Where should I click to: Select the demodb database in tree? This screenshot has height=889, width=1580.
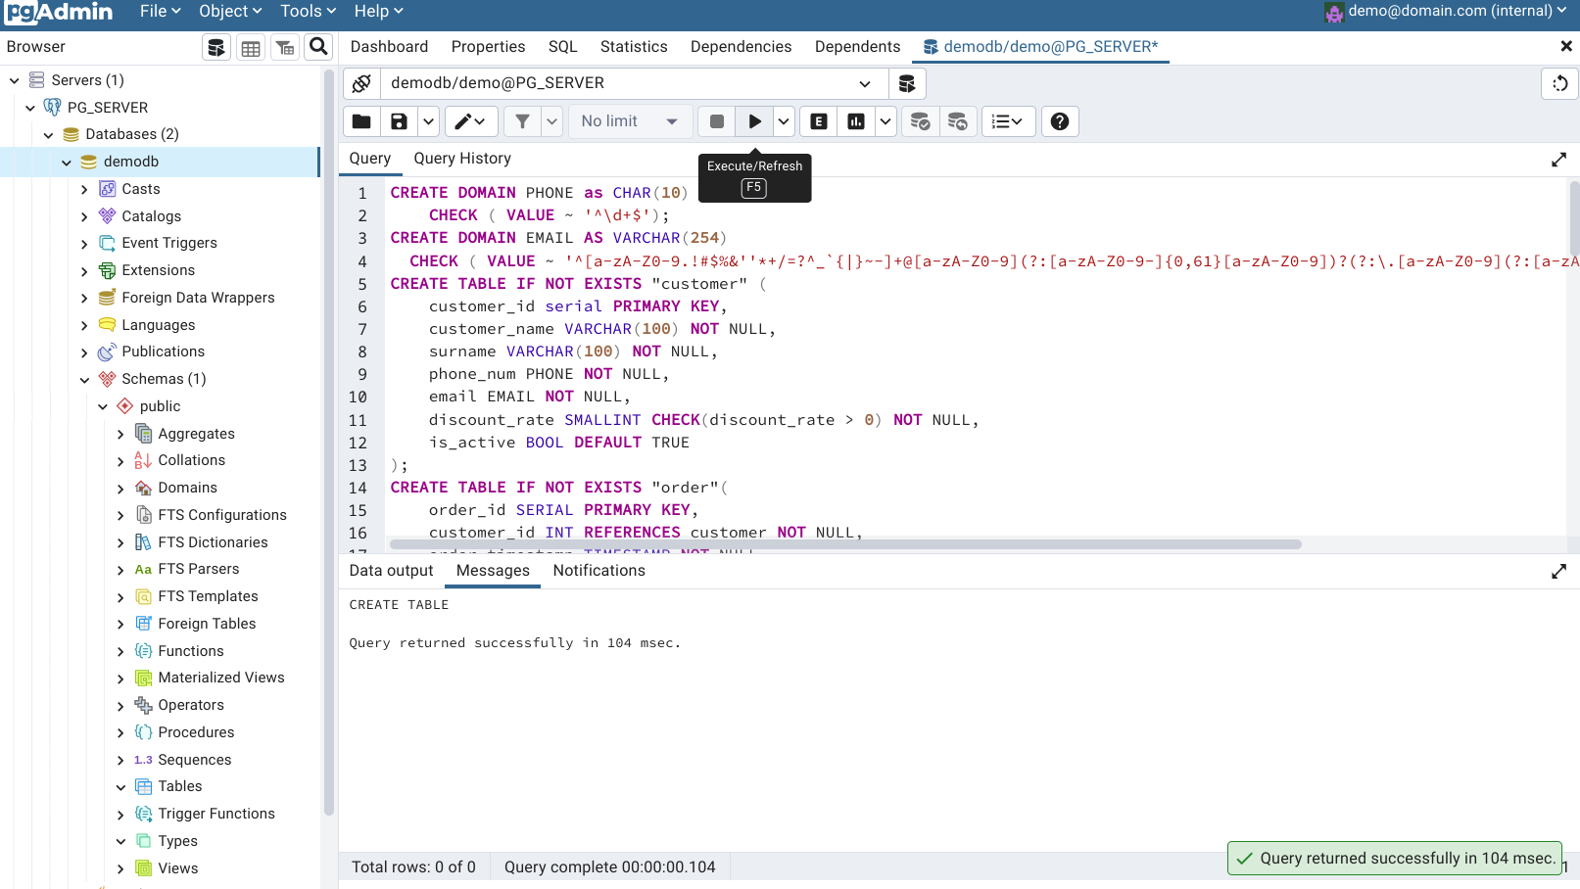point(131,162)
